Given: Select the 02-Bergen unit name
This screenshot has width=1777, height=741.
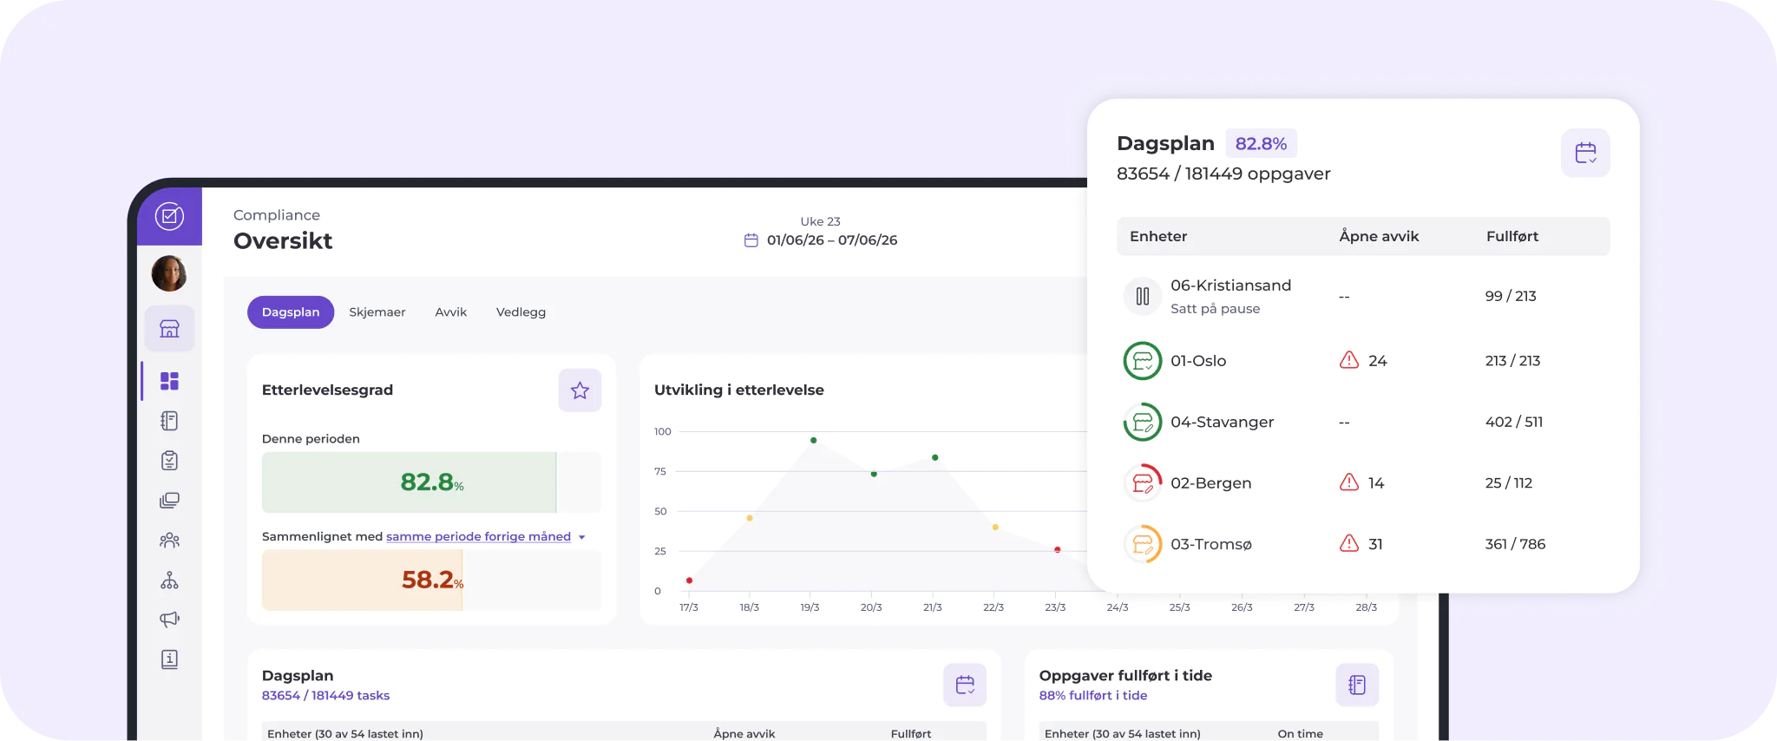Looking at the screenshot, I should [1210, 483].
